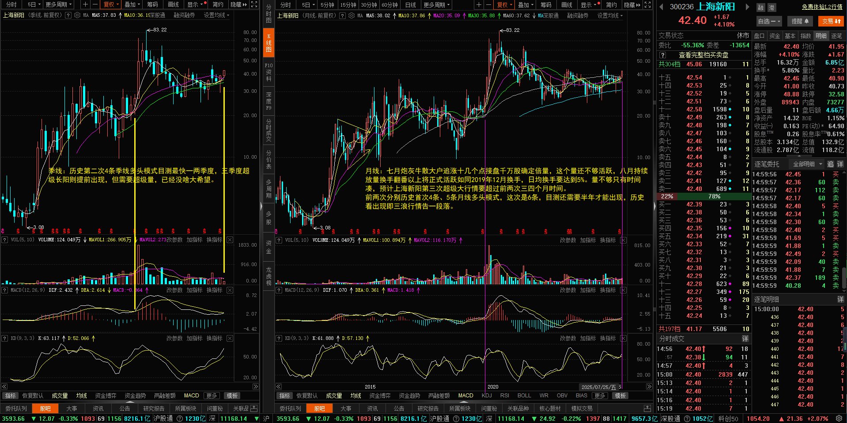
Task: Click the 融 margin trading badge
Action: [760, 8]
